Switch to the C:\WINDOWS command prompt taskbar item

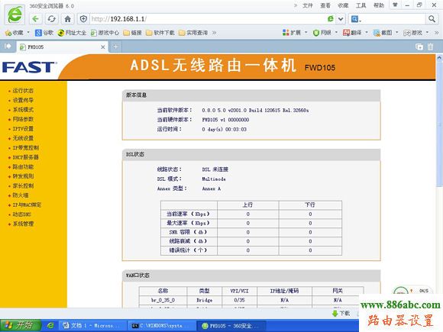(x=162, y=326)
